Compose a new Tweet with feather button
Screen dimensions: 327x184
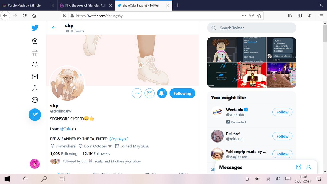coord(35,115)
